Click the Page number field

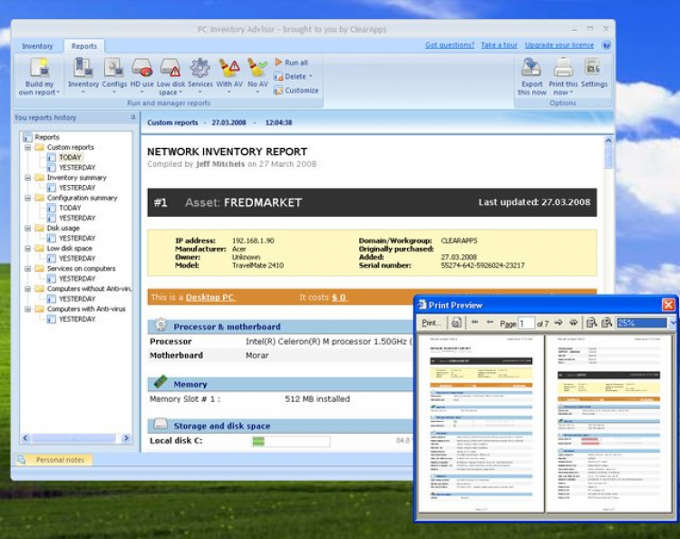[x=526, y=323]
